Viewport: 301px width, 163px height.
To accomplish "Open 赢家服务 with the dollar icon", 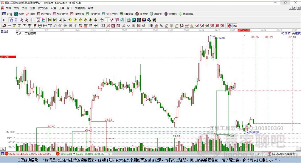I will (x=186, y=14).
